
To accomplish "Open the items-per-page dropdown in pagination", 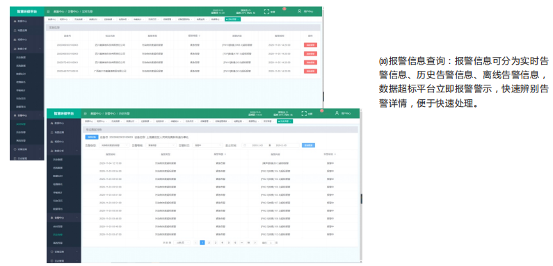I will 182,242.
